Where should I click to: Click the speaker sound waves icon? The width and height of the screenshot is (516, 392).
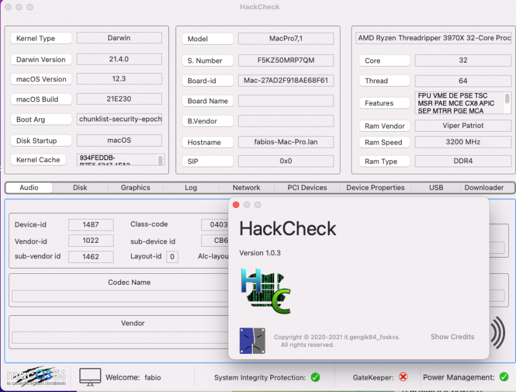(497, 333)
